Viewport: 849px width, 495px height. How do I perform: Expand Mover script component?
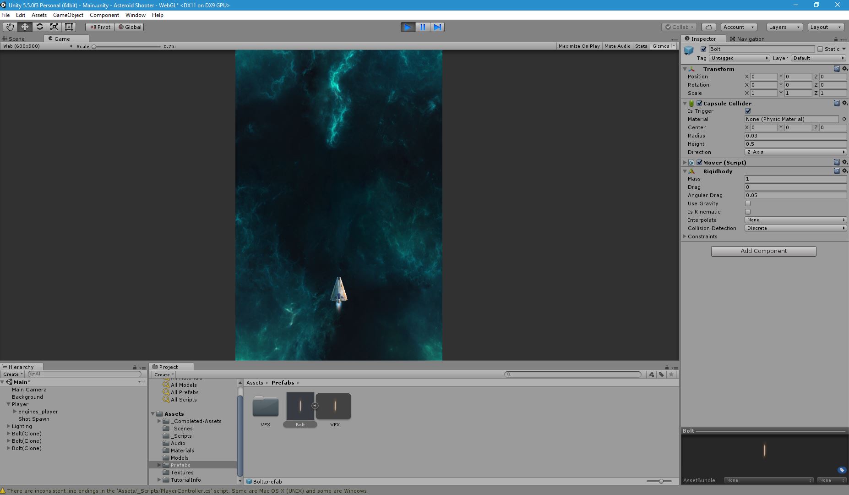[685, 162]
